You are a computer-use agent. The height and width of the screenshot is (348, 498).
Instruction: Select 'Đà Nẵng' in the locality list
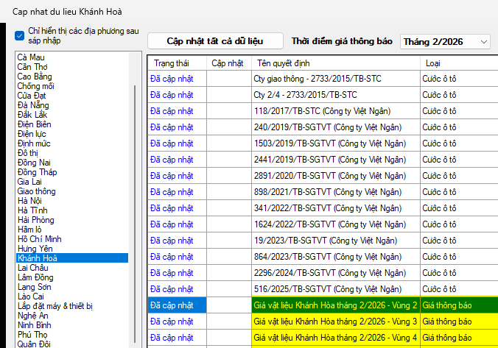(x=33, y=105)
